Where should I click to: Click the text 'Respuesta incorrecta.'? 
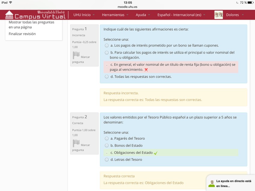pos(121,93)
